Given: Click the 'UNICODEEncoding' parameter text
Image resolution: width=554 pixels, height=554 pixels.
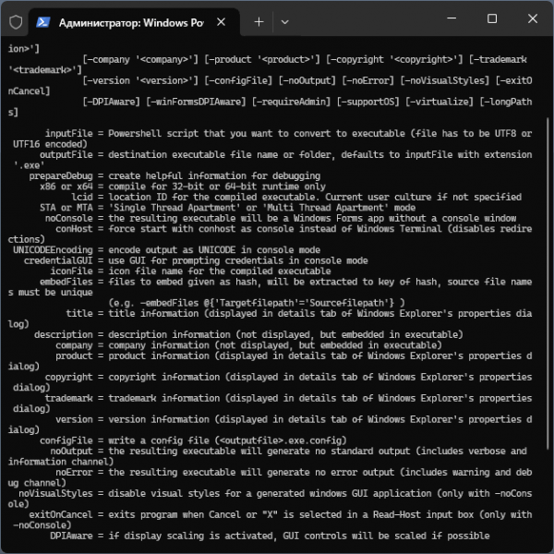Looking at the screenshot, I should [x=53, y=250].
